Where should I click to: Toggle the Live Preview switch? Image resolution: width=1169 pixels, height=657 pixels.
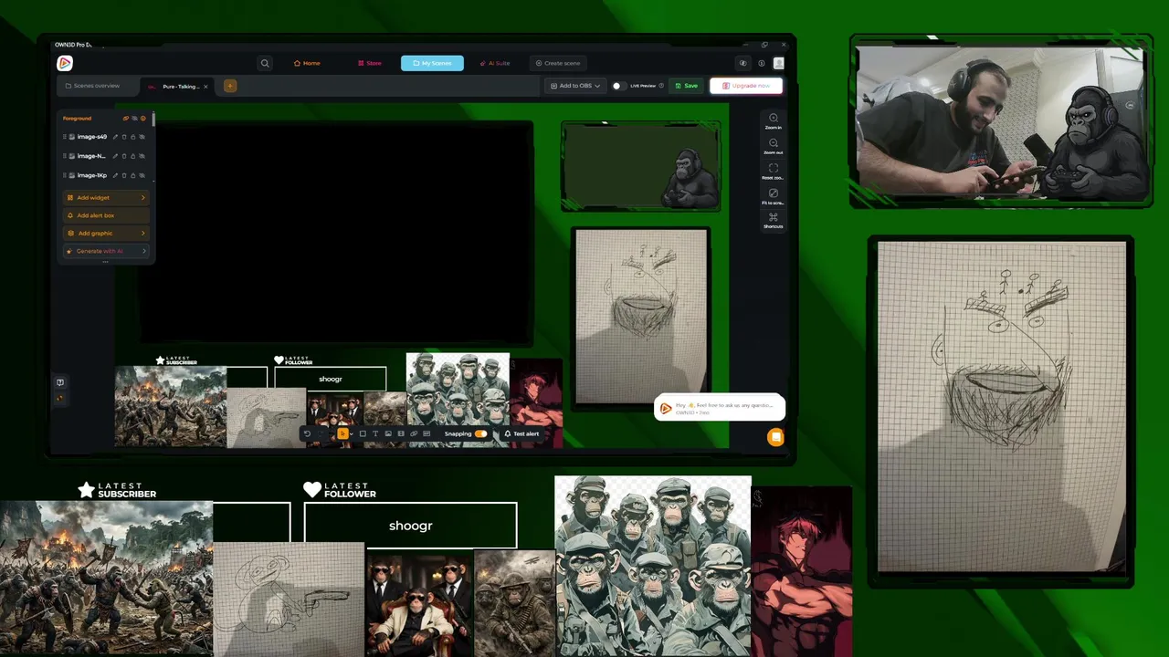[618, 86]
